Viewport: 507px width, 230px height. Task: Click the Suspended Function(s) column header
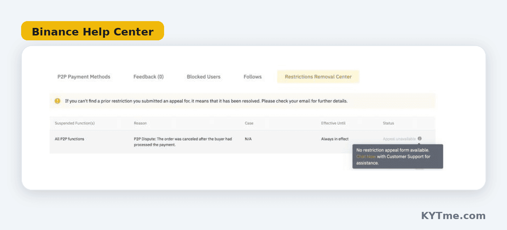(75, 123)
